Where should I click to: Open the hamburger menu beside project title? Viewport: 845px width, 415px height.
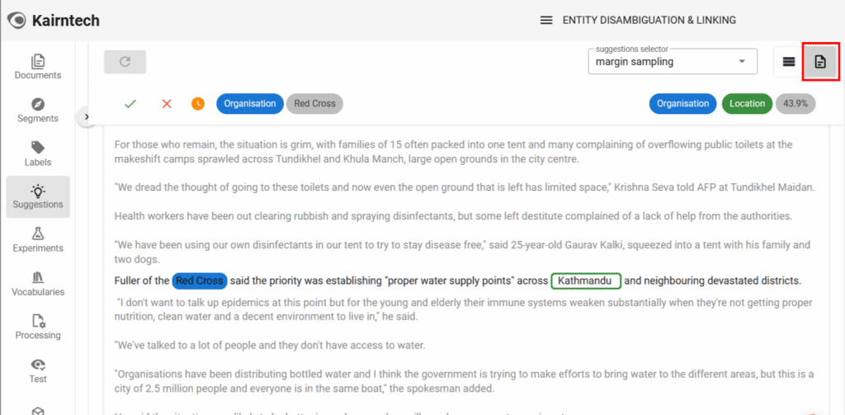click(x=545, y=20)
